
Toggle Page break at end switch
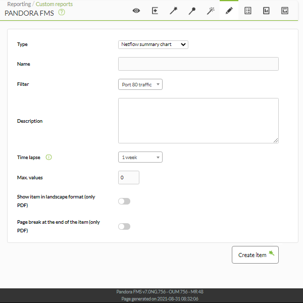point(124,226)
